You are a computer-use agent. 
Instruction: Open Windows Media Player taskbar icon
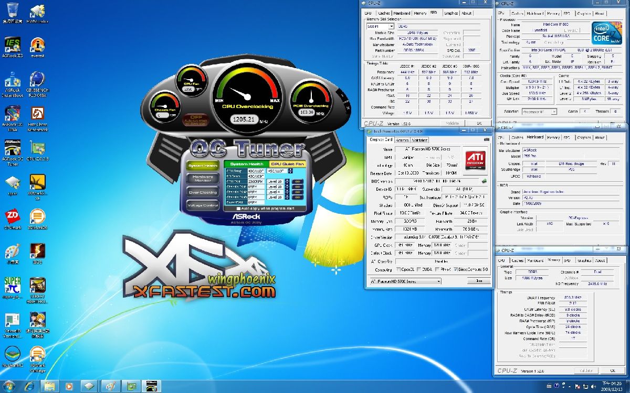click(69, 386)
